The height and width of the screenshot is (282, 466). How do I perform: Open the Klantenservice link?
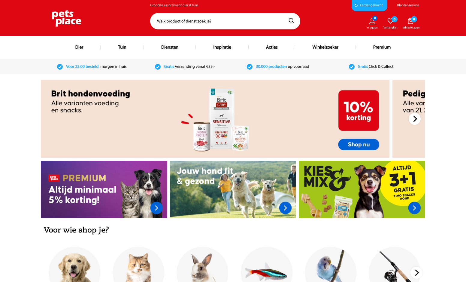(x=408, y=5)
